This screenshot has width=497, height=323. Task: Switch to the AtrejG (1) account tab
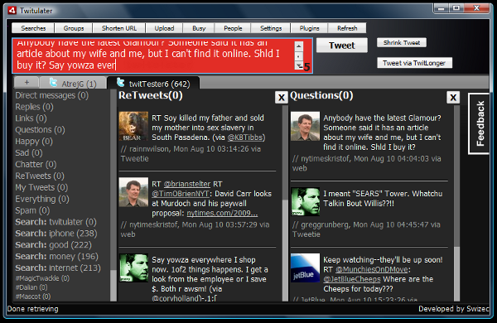pyautogui.click(x=73, y=83)
